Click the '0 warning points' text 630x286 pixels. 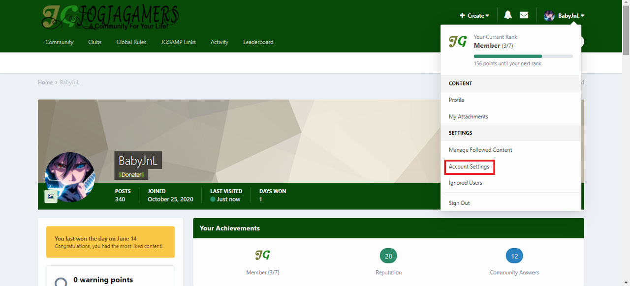click(103, 280)
